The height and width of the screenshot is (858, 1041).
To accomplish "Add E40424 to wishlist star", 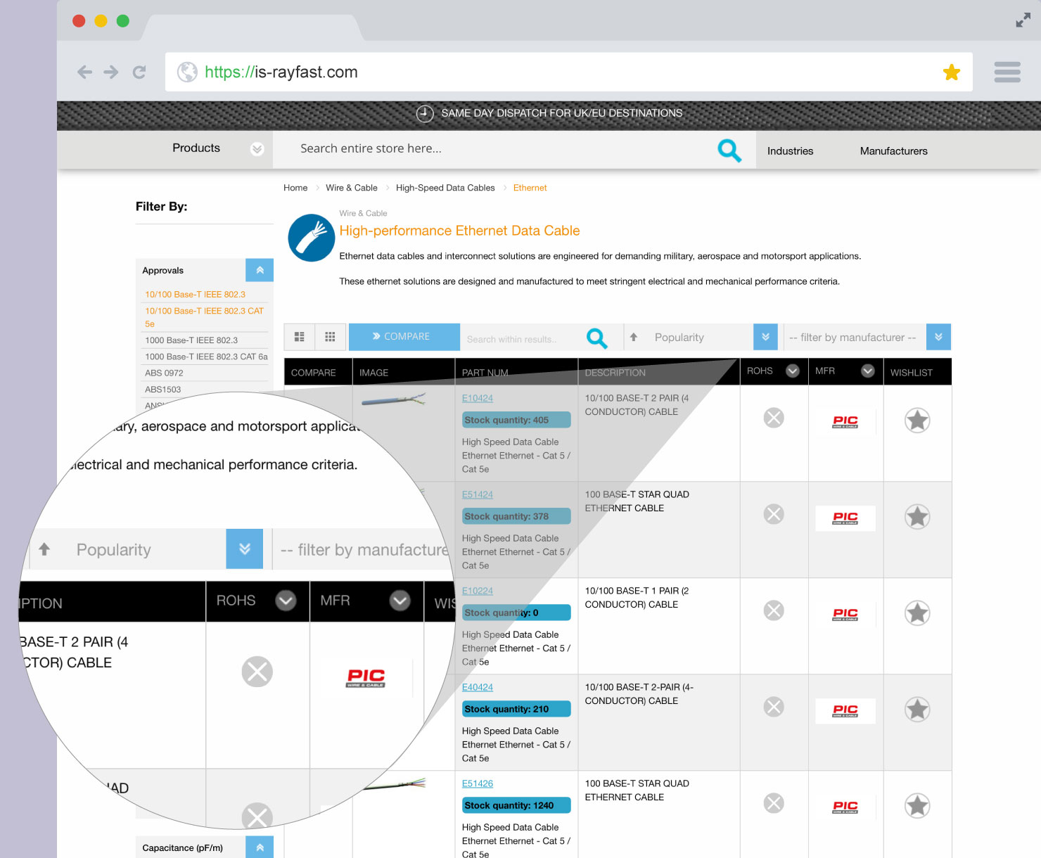I will [x=917, y=710].
